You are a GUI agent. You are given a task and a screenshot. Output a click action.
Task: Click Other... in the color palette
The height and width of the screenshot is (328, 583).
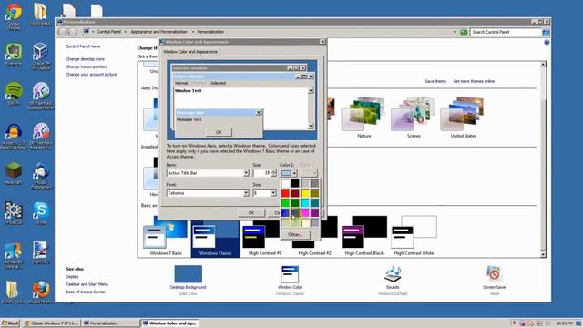tap(295, 235)
